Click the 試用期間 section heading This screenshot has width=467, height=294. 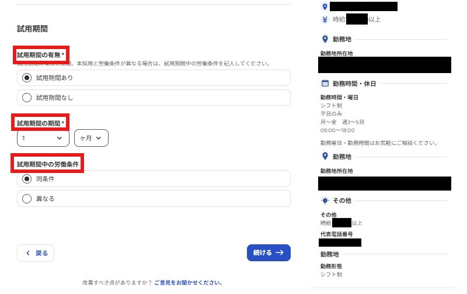tap(33, 28)
